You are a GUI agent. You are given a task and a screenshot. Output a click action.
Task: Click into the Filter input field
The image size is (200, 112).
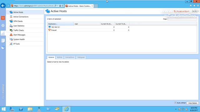[182, 19]
